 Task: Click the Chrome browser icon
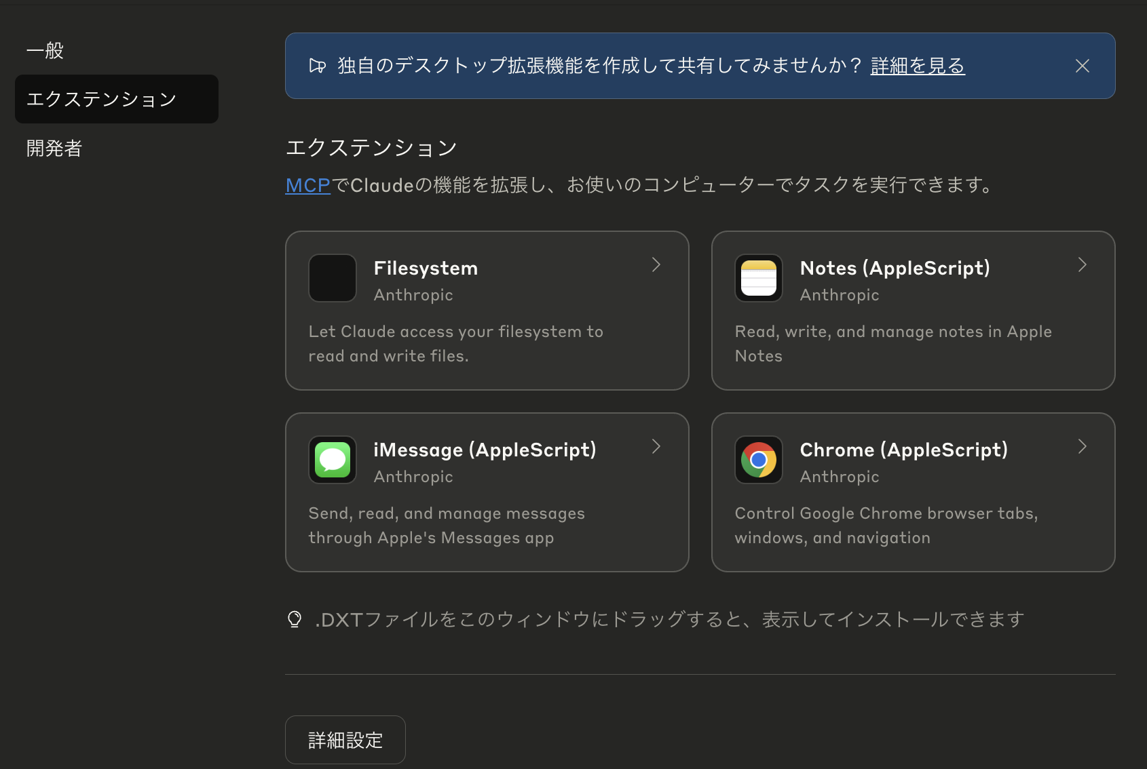[x=758, y=460]
